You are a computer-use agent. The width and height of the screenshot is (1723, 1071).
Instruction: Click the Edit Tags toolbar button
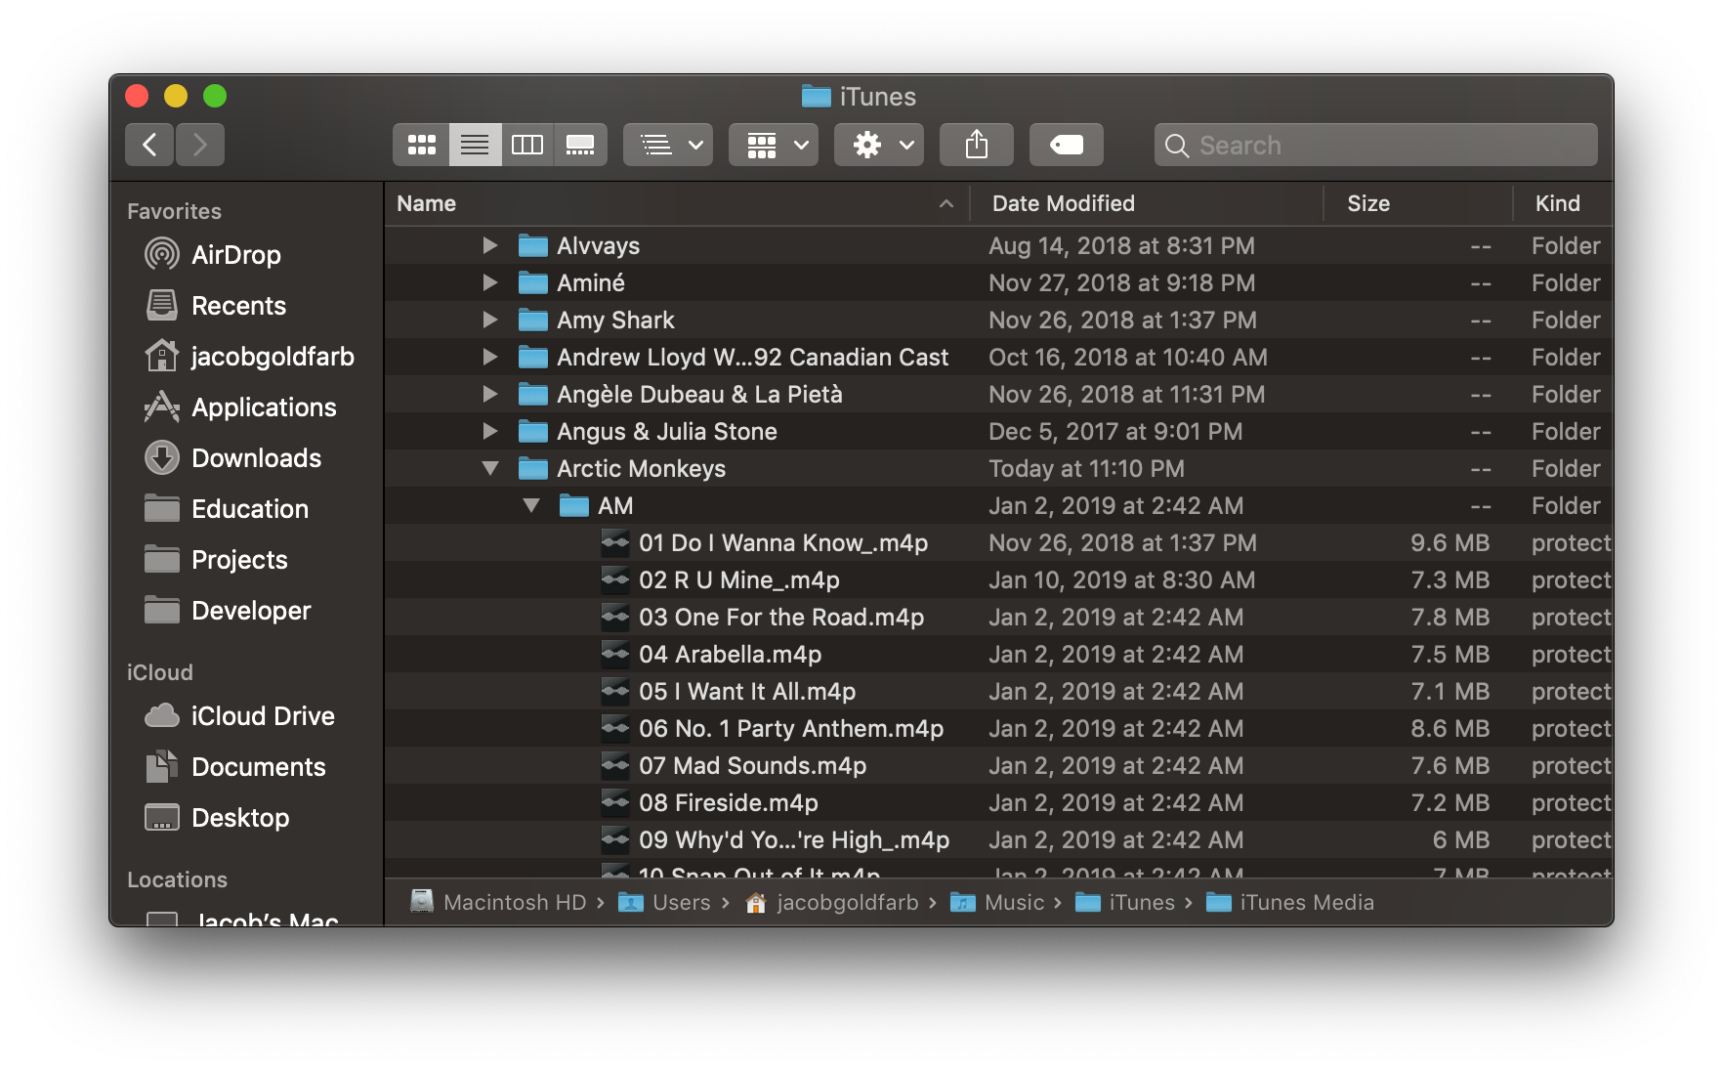pyautogui.click(x=1067, y=145)
